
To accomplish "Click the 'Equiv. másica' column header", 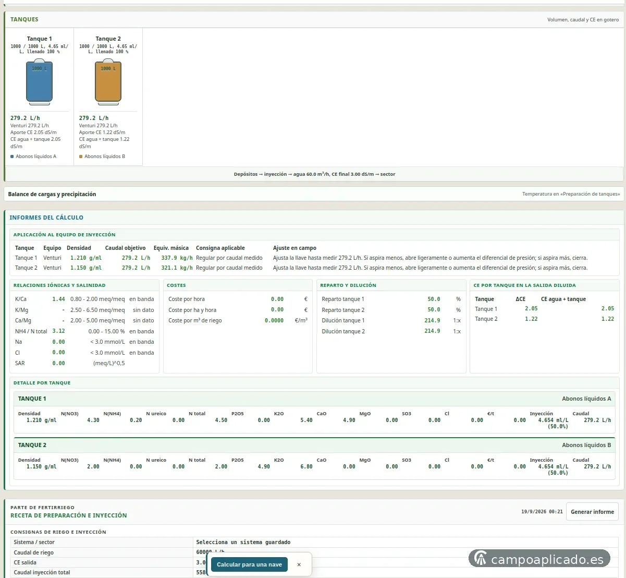I will coord(171,248).
